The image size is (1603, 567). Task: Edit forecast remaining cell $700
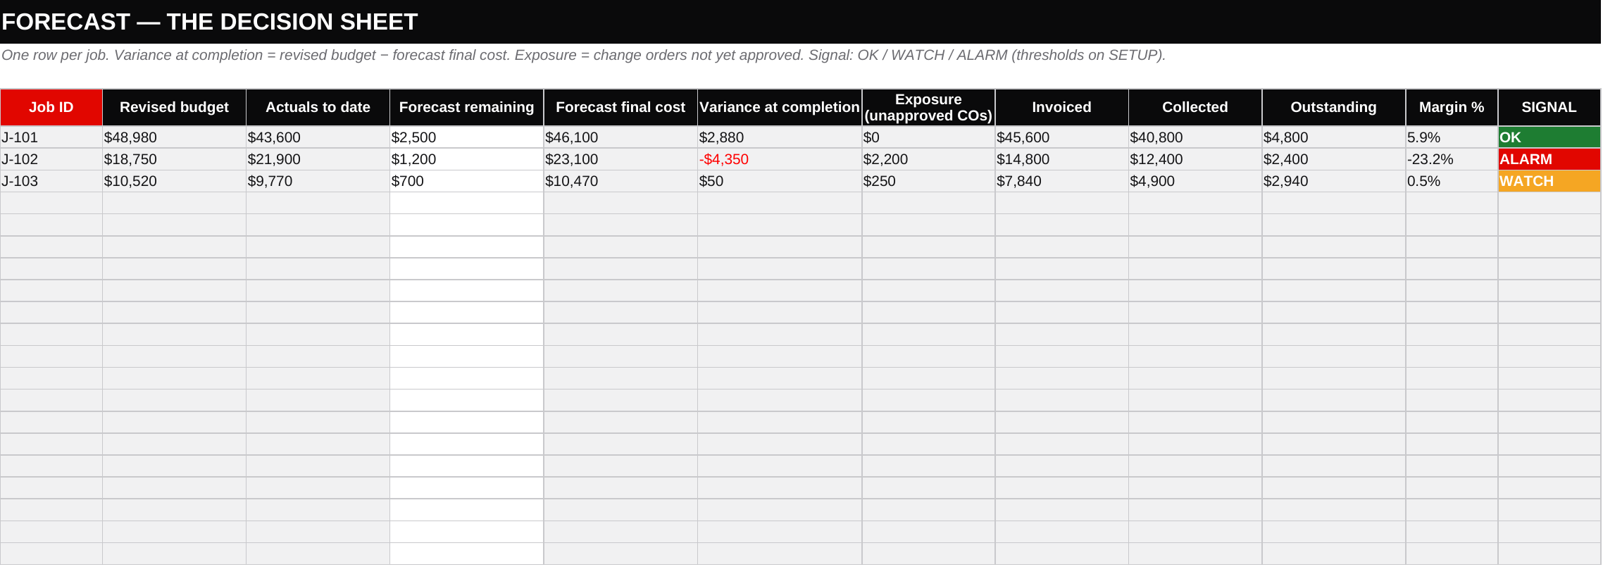tap(466, 181)
